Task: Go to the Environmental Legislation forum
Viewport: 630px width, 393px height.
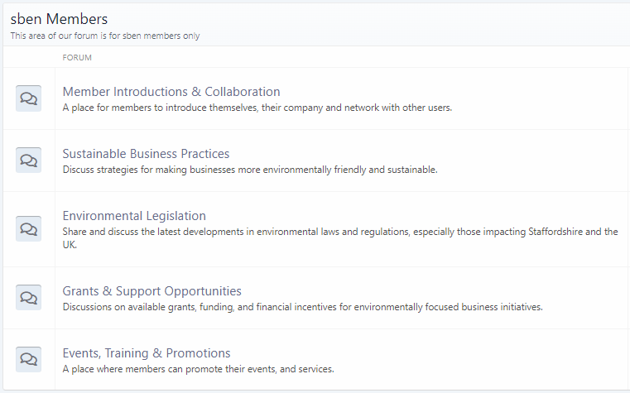Action: click(134, 216)
